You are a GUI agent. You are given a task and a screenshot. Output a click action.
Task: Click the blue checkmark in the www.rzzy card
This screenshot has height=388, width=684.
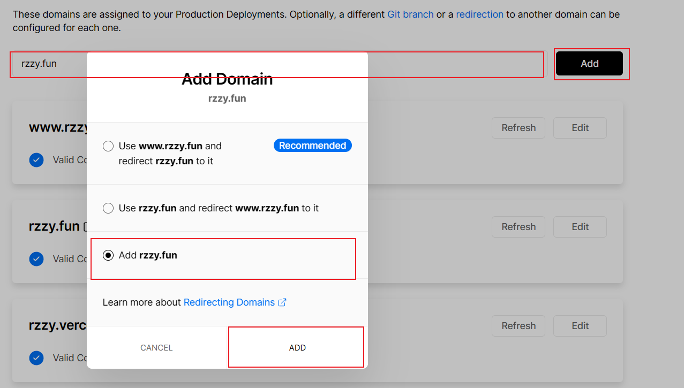(x=36, y=160)
